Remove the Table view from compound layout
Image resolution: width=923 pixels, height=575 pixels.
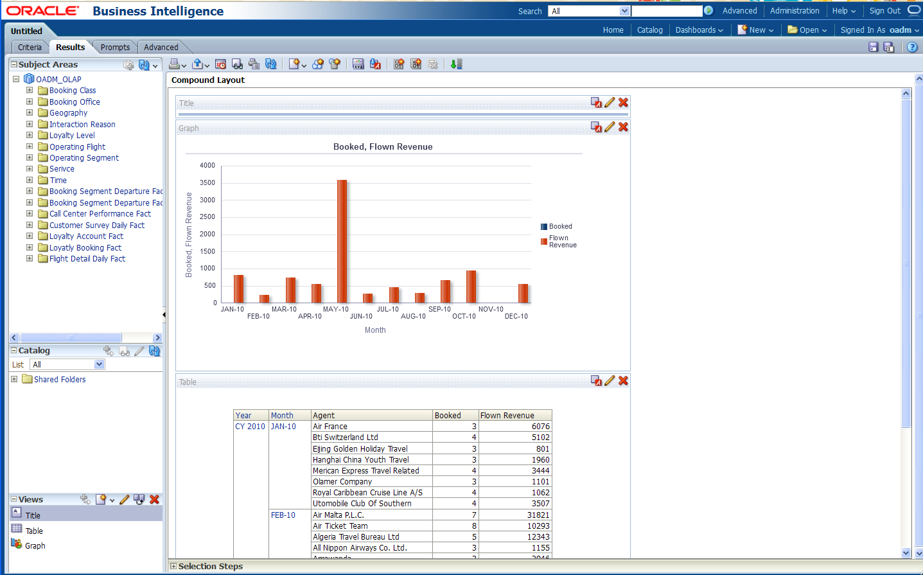click(x=623, y=381)
